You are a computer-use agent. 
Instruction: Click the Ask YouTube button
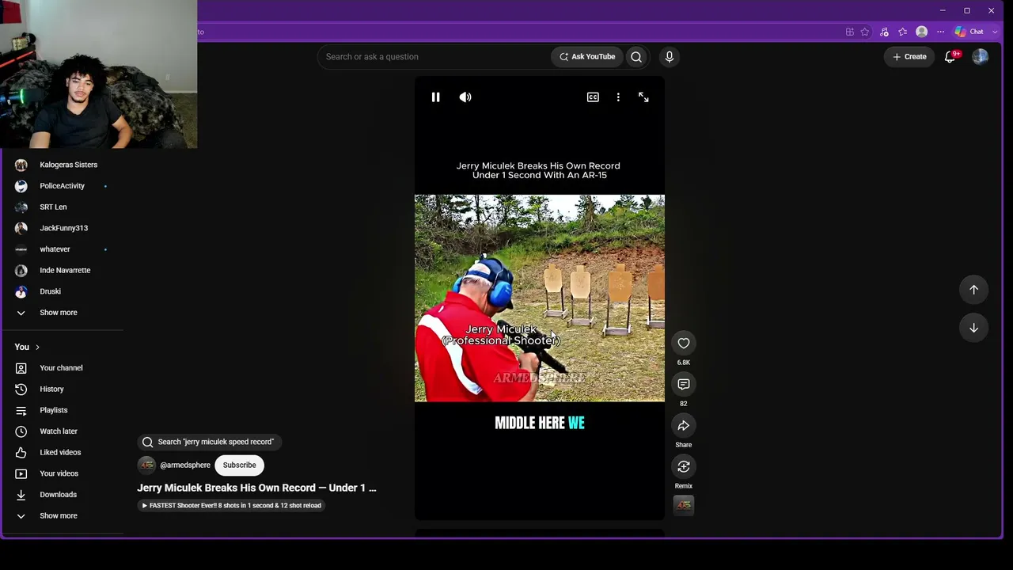[x=587, y=56]
